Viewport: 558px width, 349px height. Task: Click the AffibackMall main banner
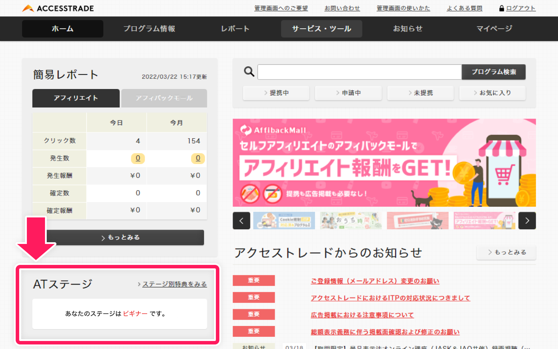384,163
